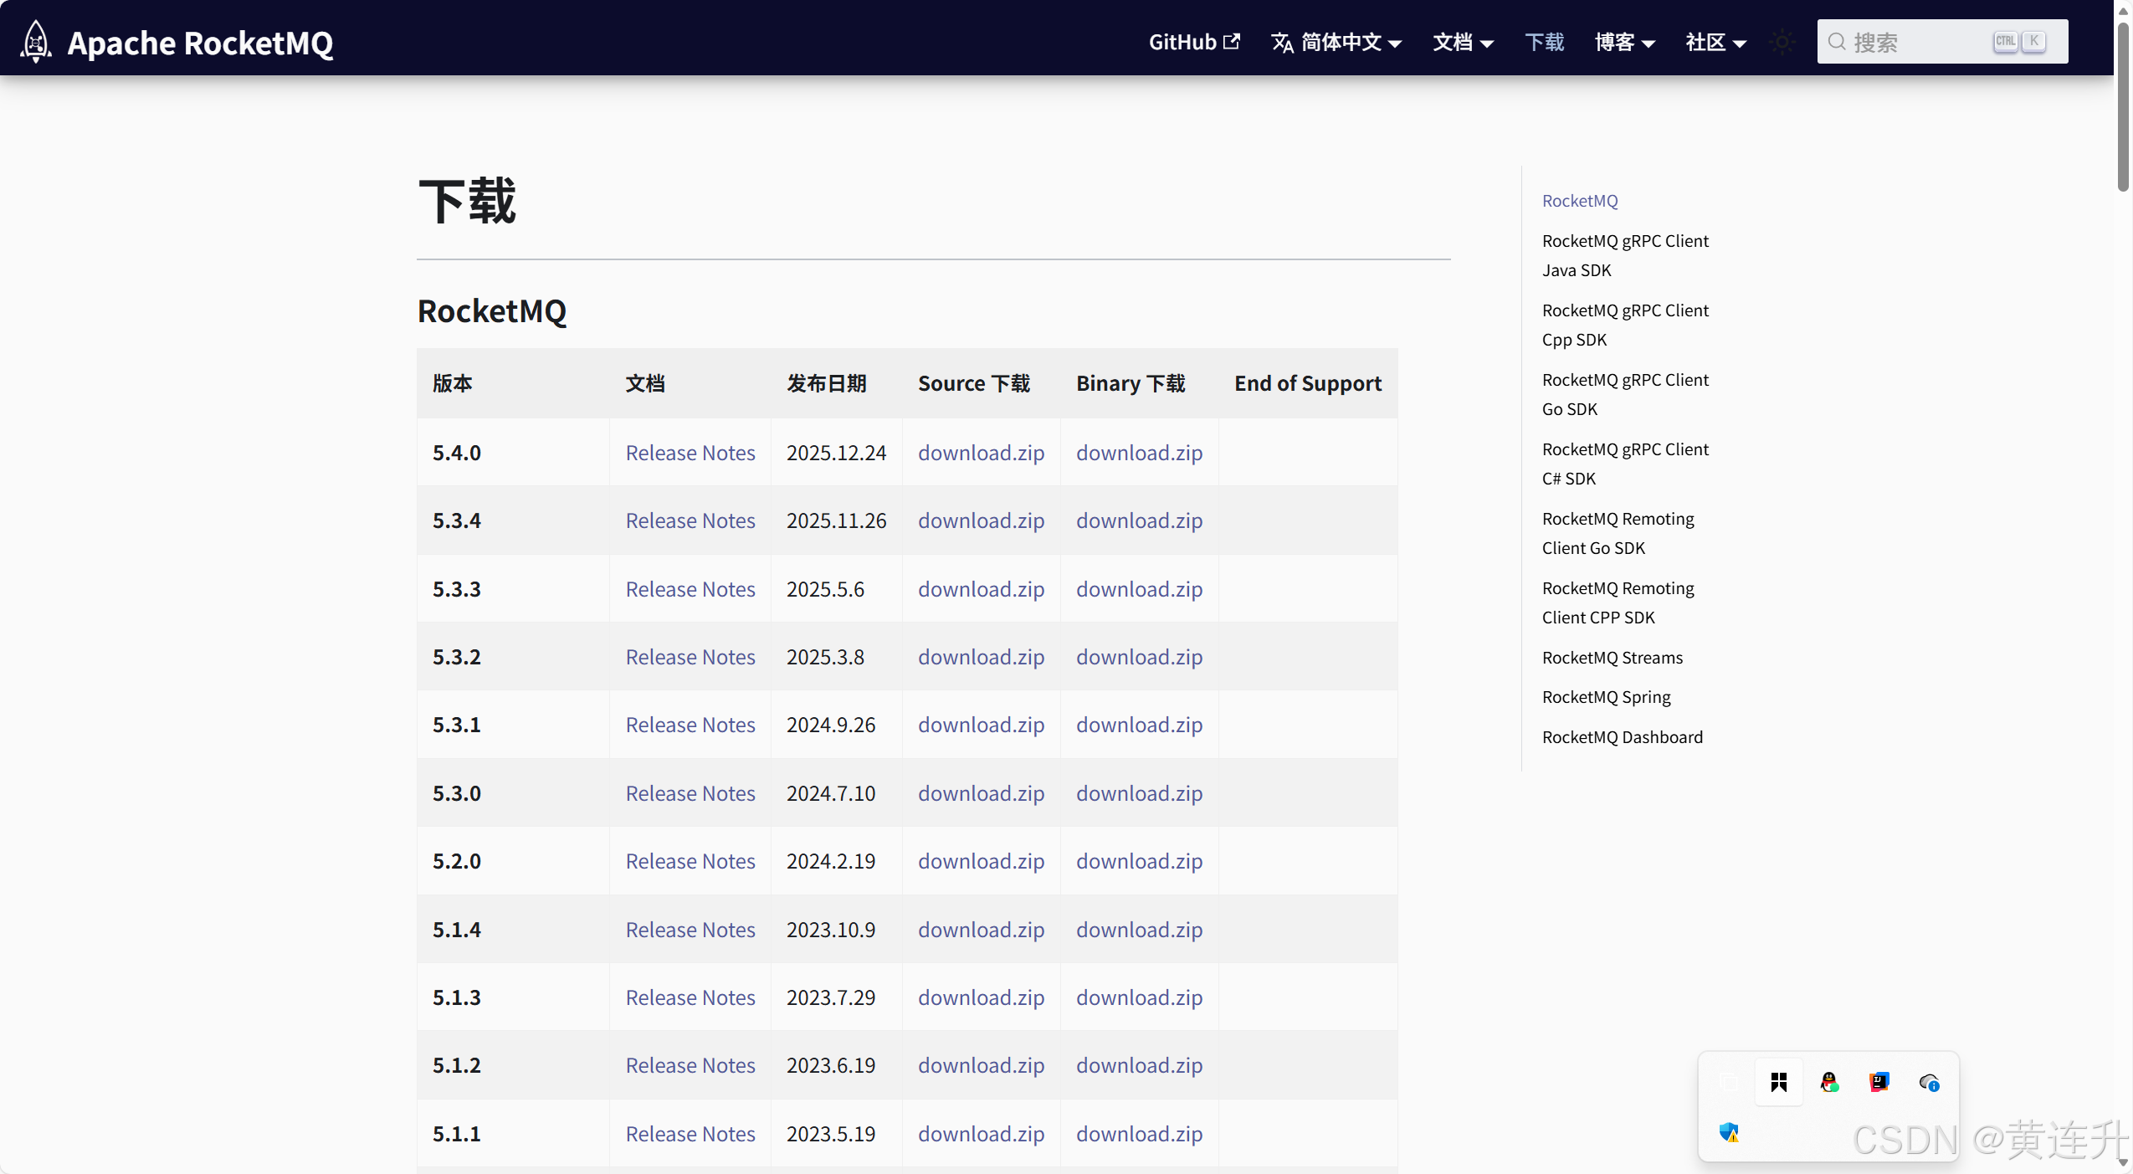Select the 2025.12.24 release date cell

(x=836, y=453)
